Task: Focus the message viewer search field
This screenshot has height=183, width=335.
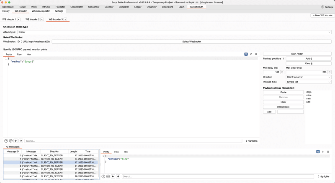Action: click(x=218, y=176)
